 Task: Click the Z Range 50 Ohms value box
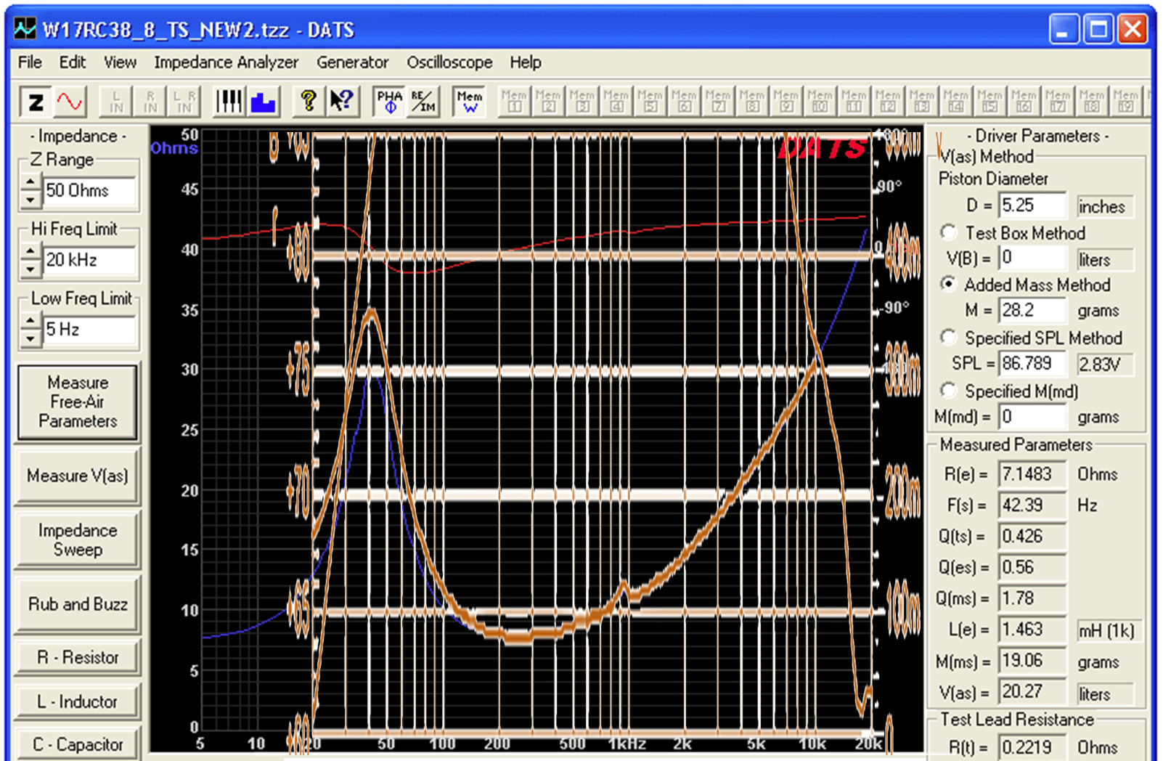click(89, 191)
